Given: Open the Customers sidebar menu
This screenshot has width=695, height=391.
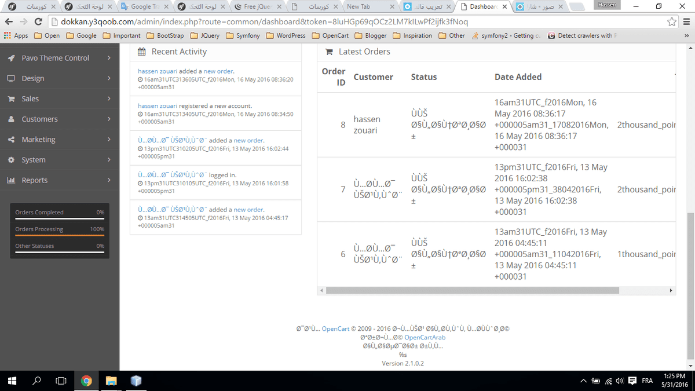Looking at the screenshot, I should (60, 119).
